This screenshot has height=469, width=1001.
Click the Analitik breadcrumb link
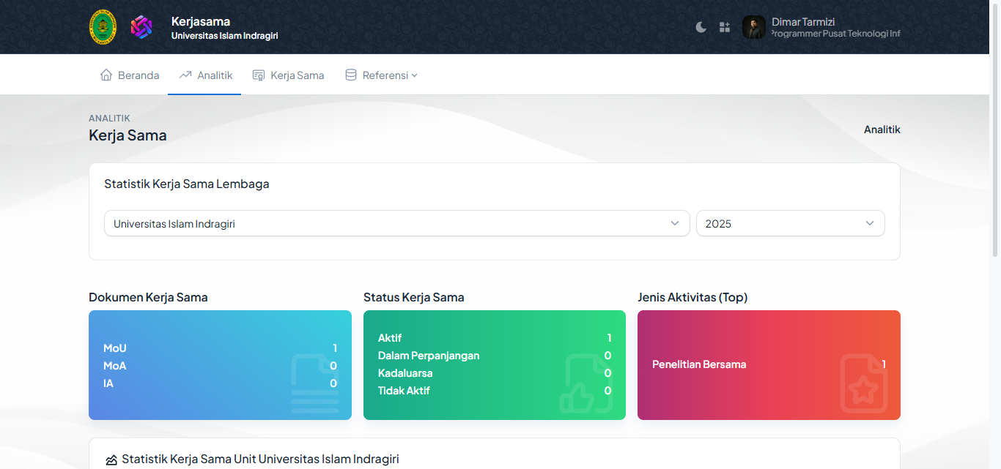(x=882, y=130)
